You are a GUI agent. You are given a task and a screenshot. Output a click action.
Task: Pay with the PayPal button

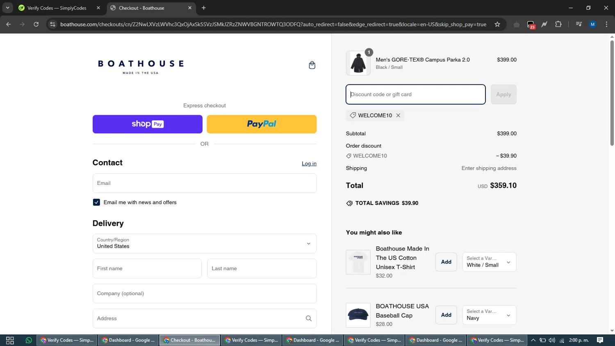pyautogui.click(x=262, y=124)
